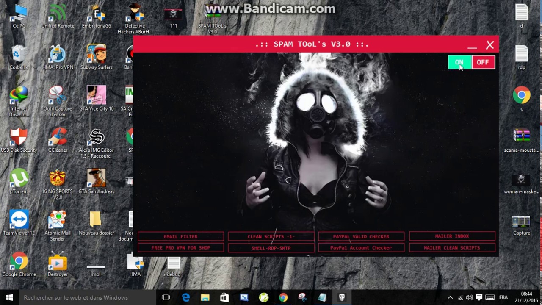Expand the hidden system tray icons
Screen dimensions: 542x305
pyautogui.click(x=450, y=297)
